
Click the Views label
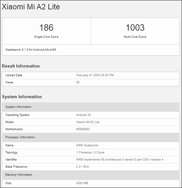tap(9, 82)
